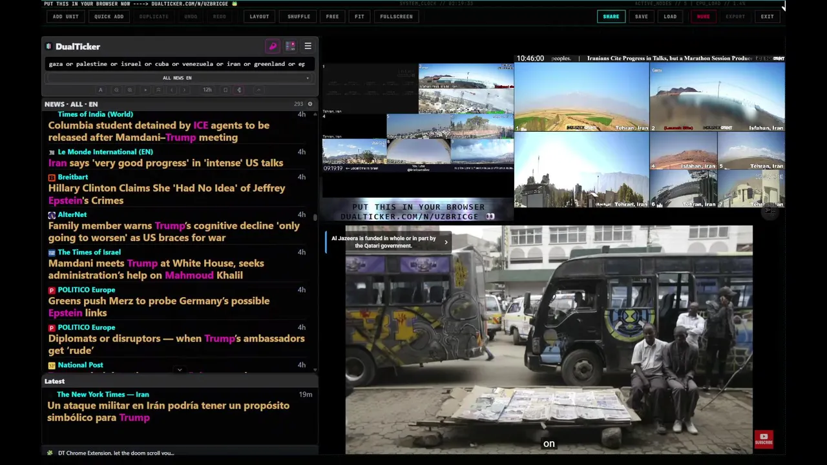
Task: Click the LOAD button
Action: (x=670, y=16)
